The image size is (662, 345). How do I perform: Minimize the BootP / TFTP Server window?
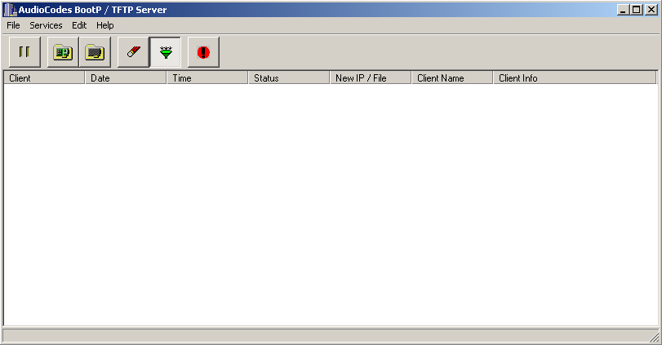tap(623, 10)
